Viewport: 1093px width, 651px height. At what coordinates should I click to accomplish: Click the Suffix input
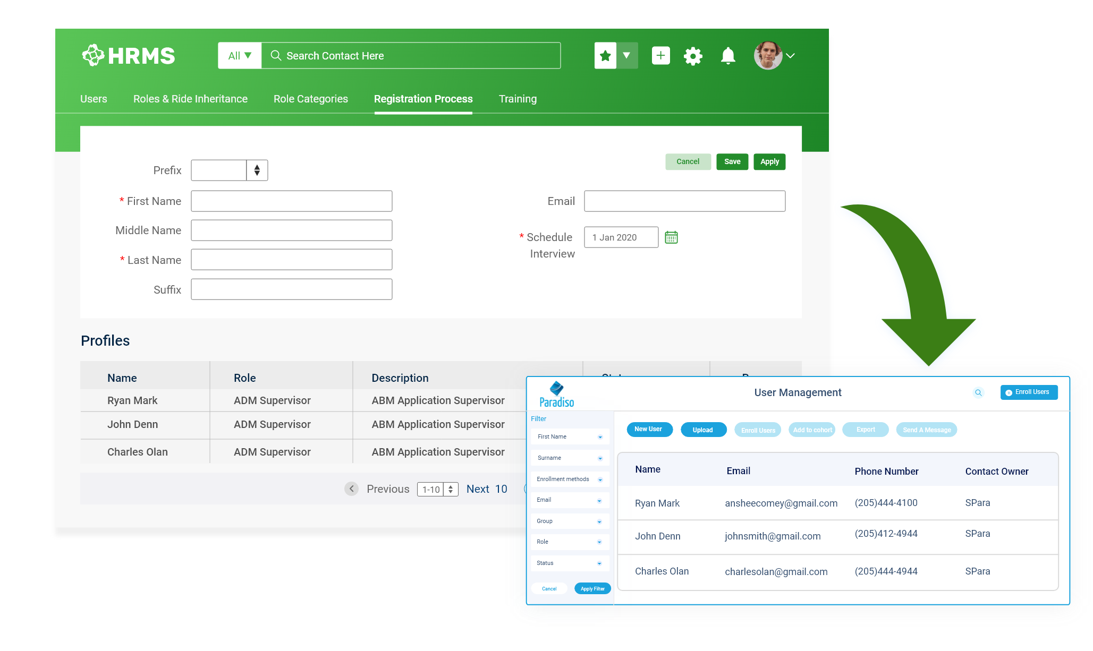coord(292,289)
